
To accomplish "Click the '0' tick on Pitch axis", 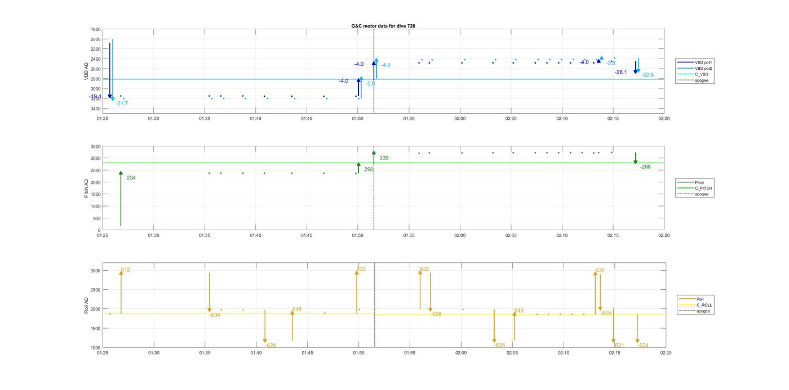I will coord(99,230).
